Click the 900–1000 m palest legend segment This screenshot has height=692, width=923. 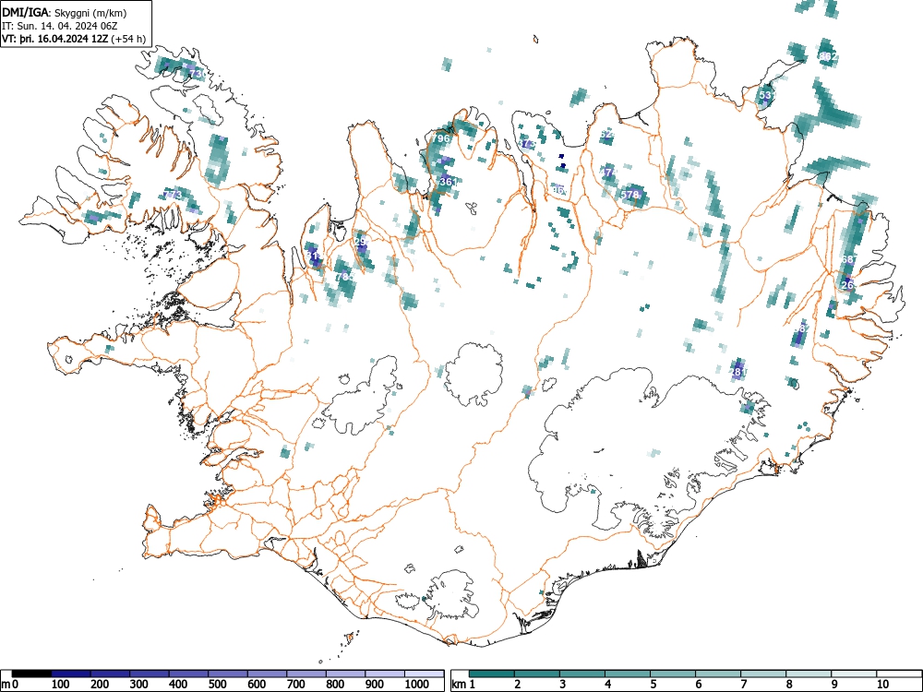point(385,674)
